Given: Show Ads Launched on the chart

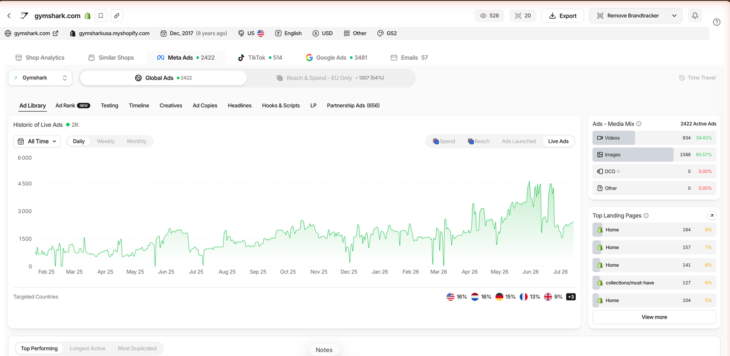Looking at the screenshot, I should point(519,141).
